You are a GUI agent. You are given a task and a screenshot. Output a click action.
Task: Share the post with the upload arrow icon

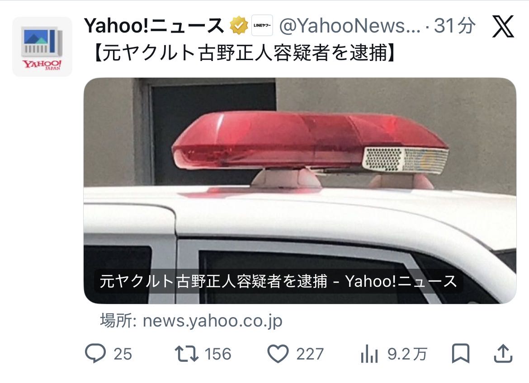click(x=503, y=353)
